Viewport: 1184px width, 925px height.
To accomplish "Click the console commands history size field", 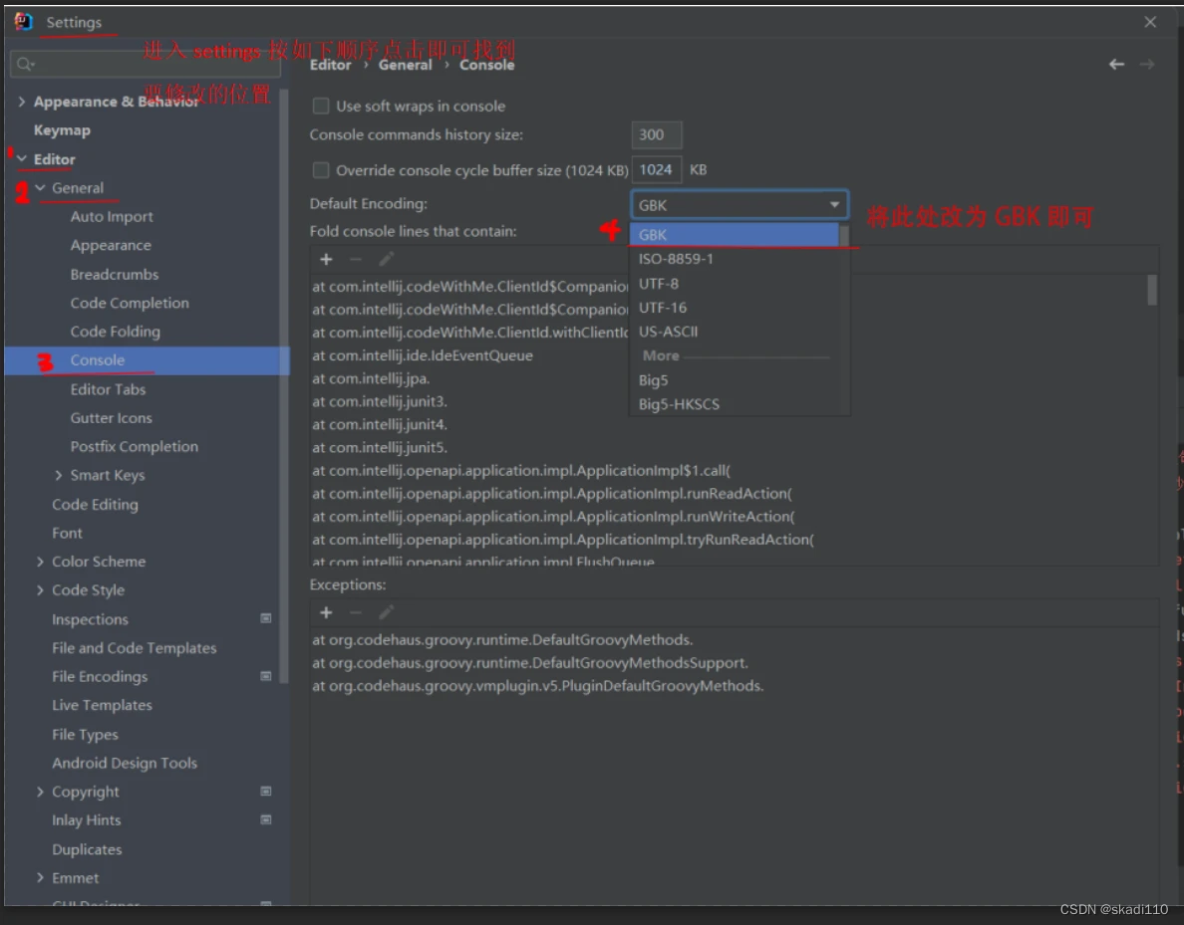I will (x=656, y=135).
